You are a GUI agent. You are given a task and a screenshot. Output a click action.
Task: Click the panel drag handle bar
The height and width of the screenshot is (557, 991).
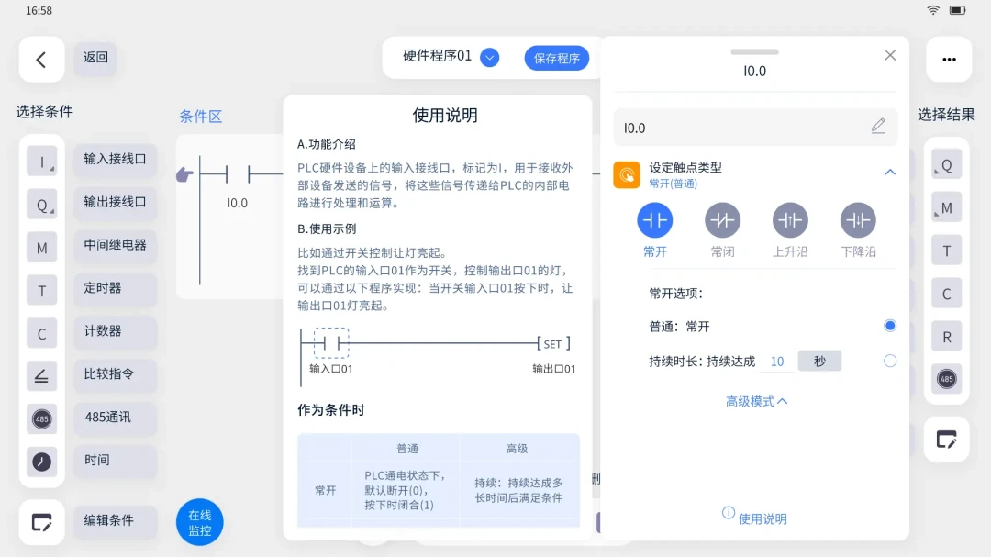point(754,51)
